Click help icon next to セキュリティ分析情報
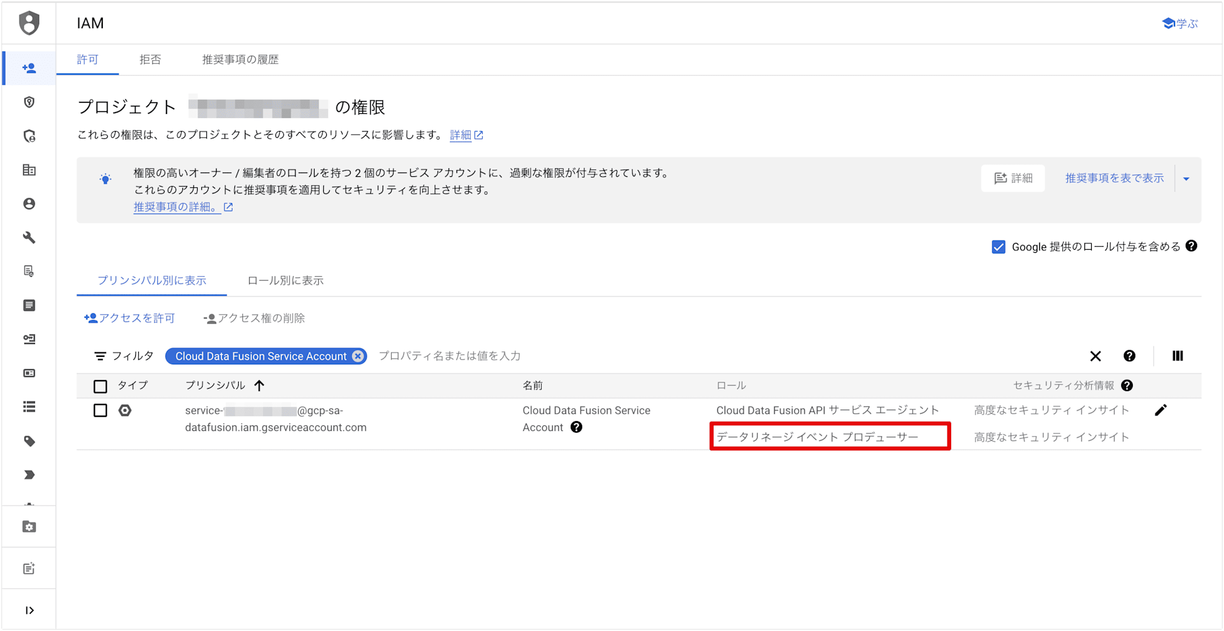Screen dimensions: 1224x631 pyautogui.click(x=1127, y=386)
